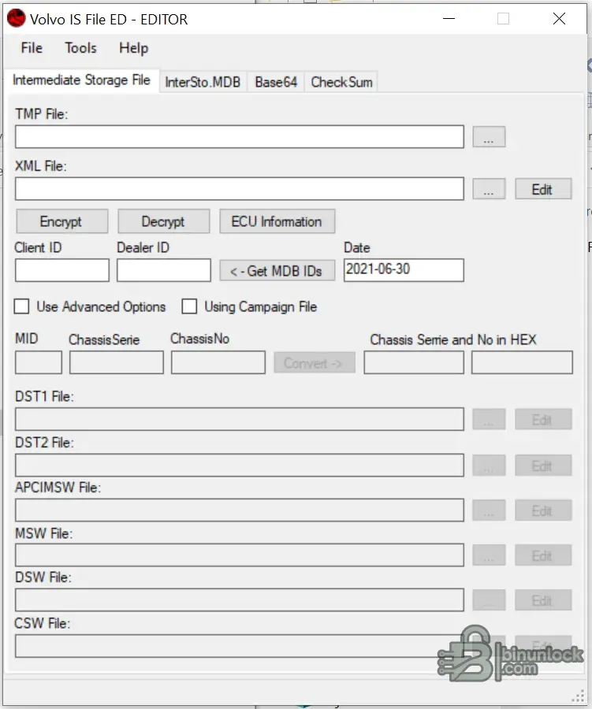This screenshot has width=592, height=709.
Task: Click the DSW File path field
Action: pyautogui.click(x=240, y=600)
